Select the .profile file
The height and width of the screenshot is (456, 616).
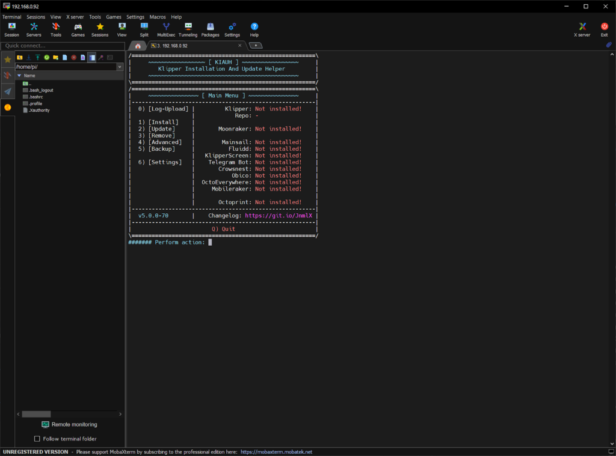click(32, 103)
